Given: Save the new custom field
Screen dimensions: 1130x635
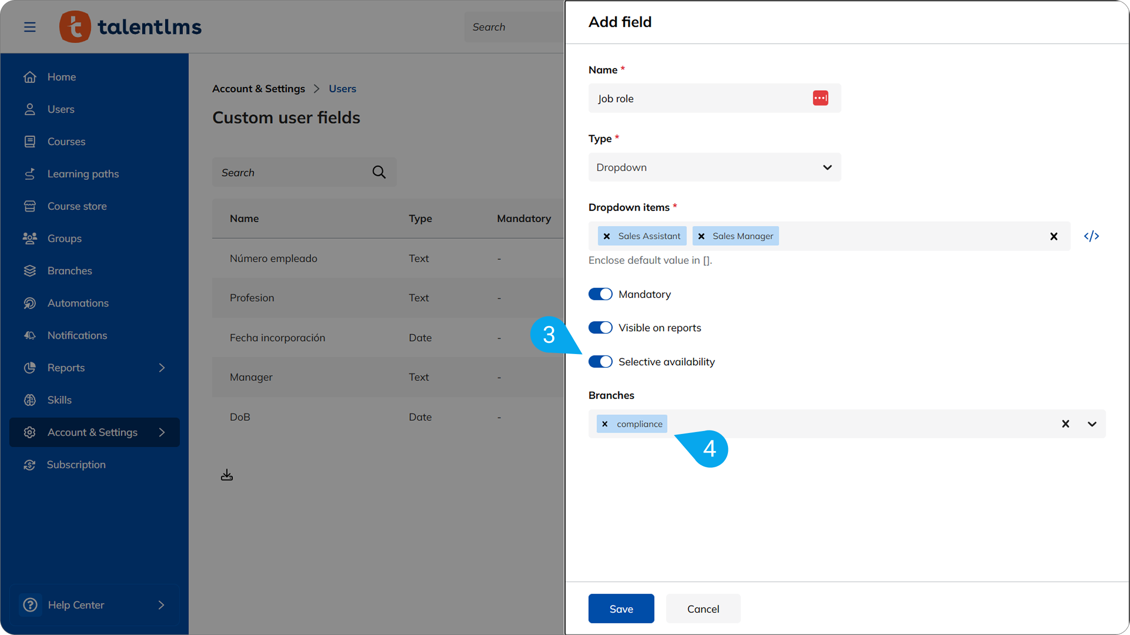Looking at the screenshot, I should 620,609.
